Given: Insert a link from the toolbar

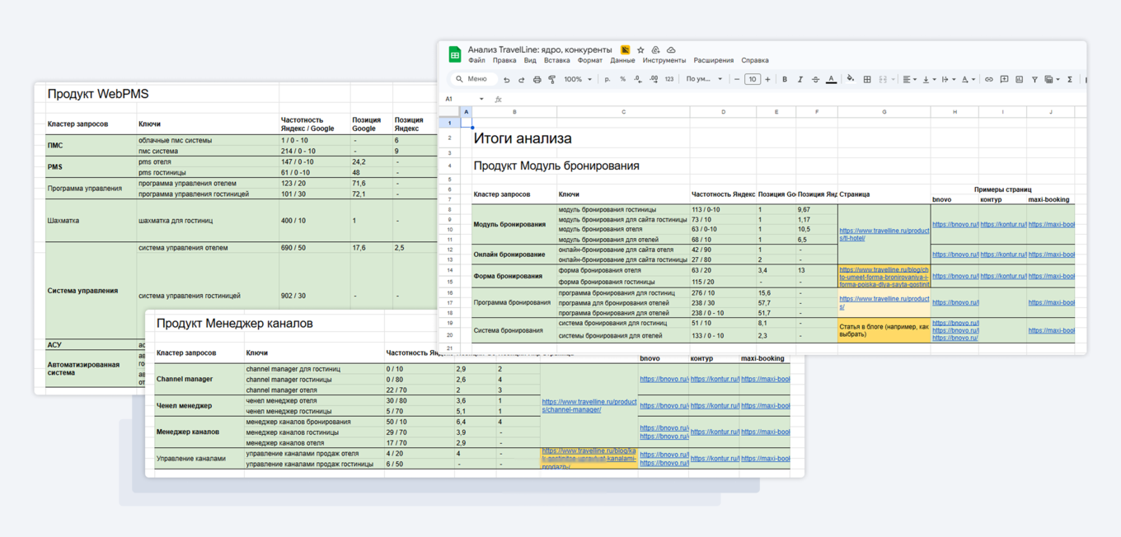Looking at the screenshot, I should (988, 80).
